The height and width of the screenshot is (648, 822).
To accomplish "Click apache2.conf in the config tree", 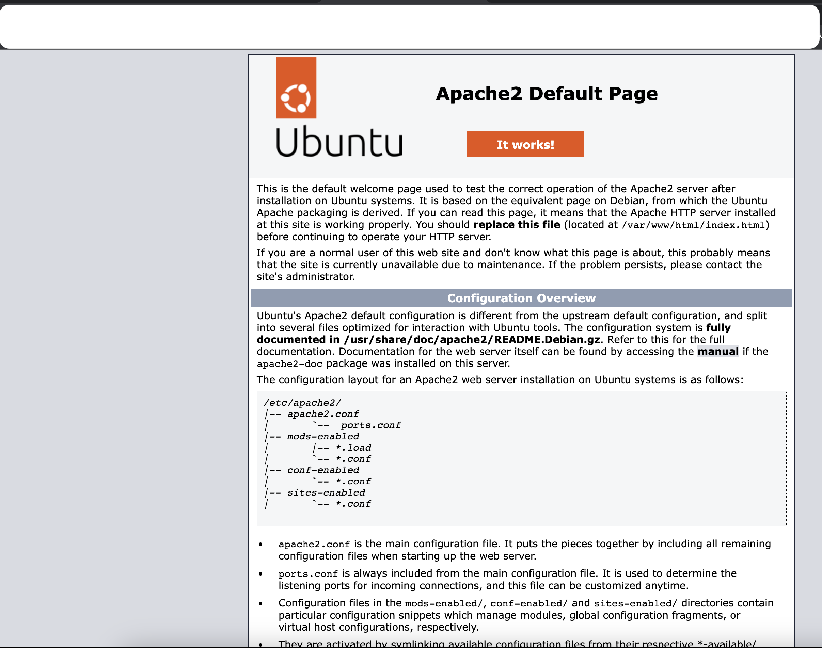I will click(322, 414).
